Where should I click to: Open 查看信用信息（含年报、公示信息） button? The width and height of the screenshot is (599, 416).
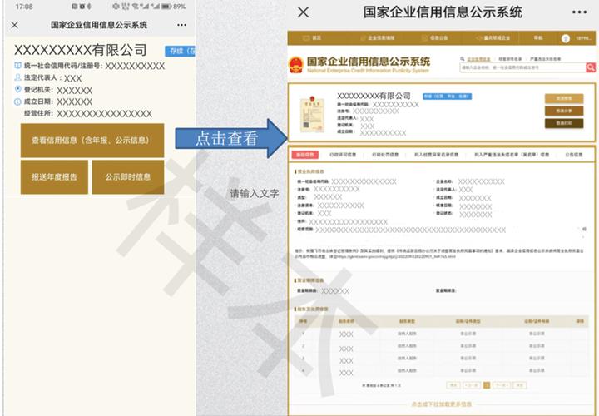[92, 141]
